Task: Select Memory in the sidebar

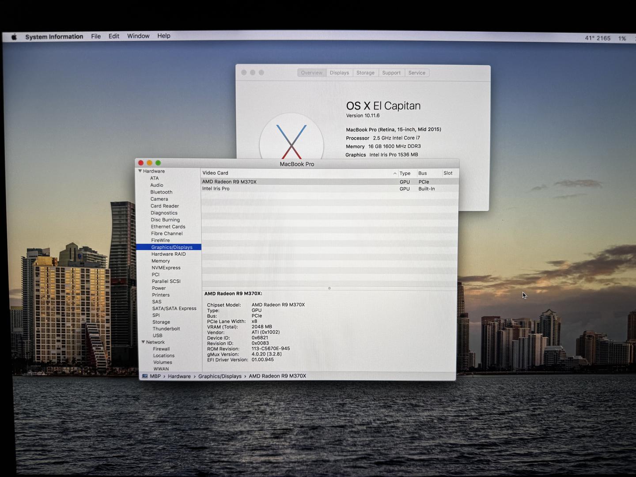Action: (161, 261)
